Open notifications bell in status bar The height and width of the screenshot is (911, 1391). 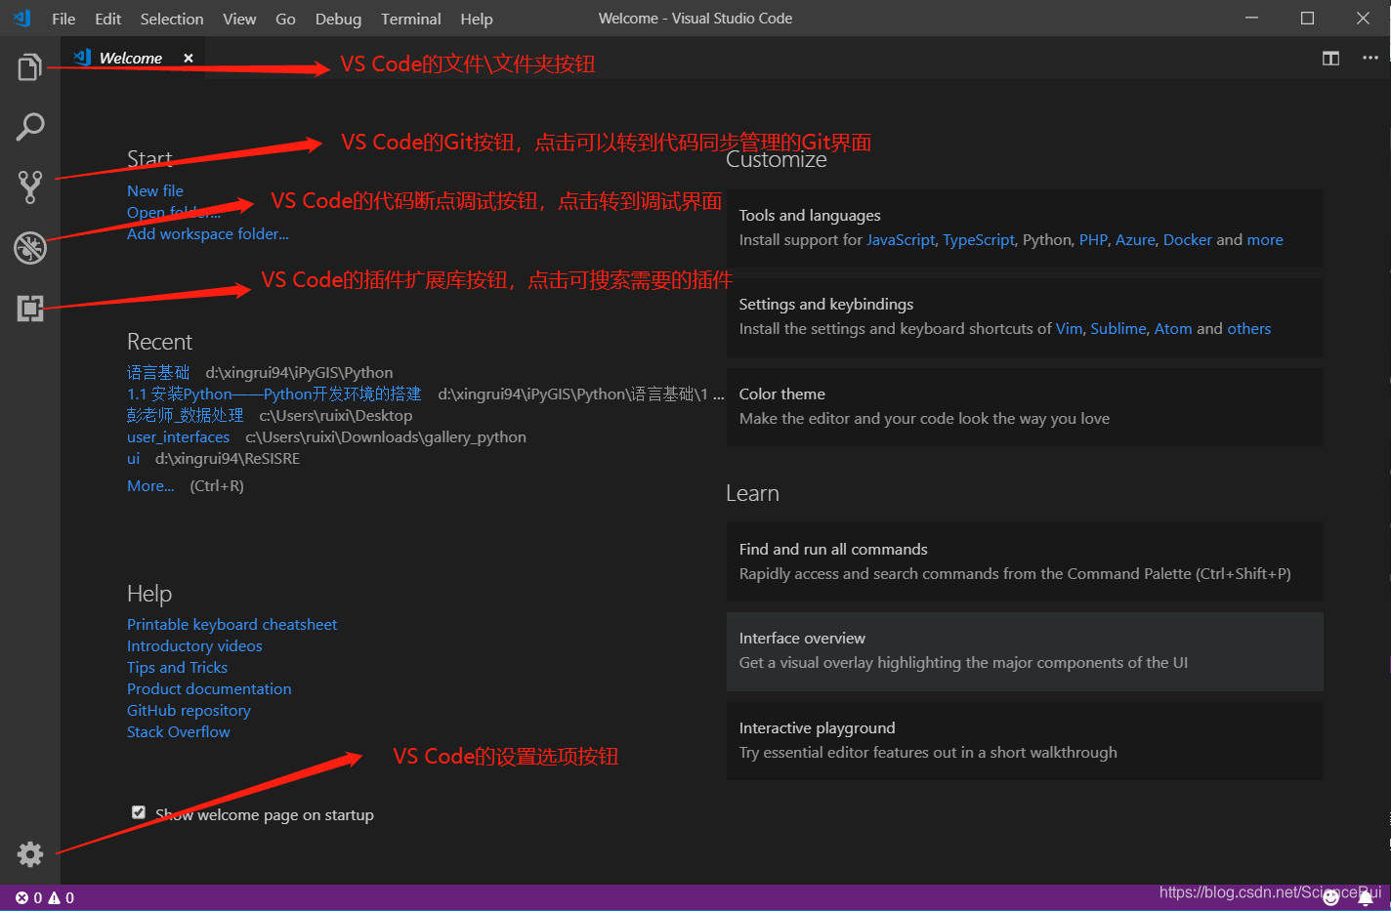click(1367, 897)
